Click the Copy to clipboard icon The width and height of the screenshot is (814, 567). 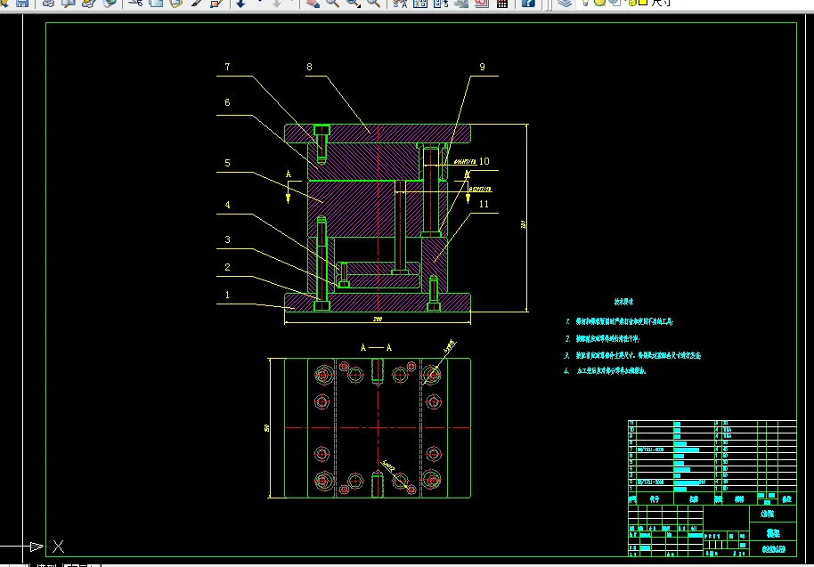(x=156, y=3)
